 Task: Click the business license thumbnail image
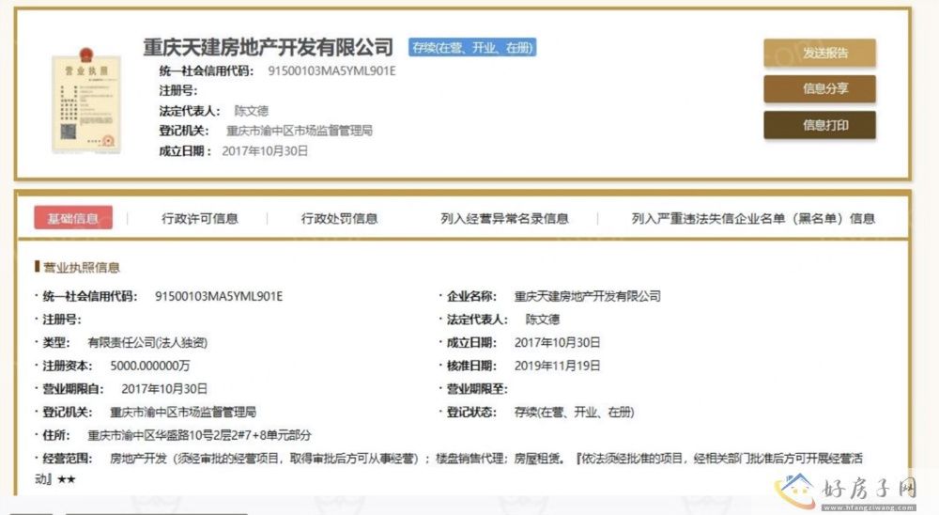tap(86, 104)
